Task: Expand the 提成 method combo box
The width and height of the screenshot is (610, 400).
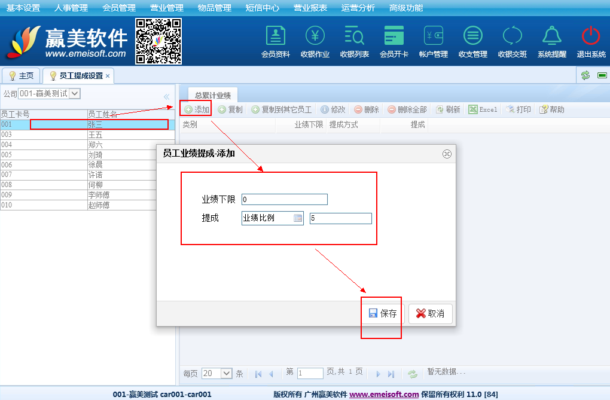Action: tap(298, 219)
